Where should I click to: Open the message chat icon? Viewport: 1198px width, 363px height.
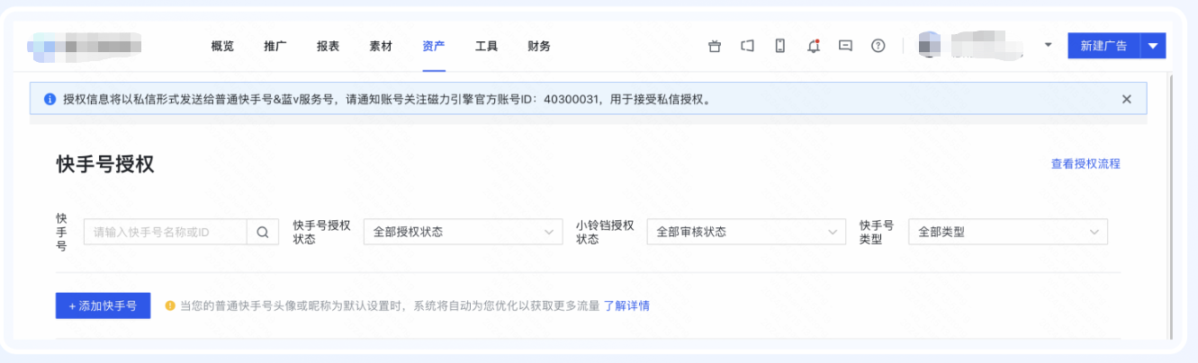pos(845,46)
